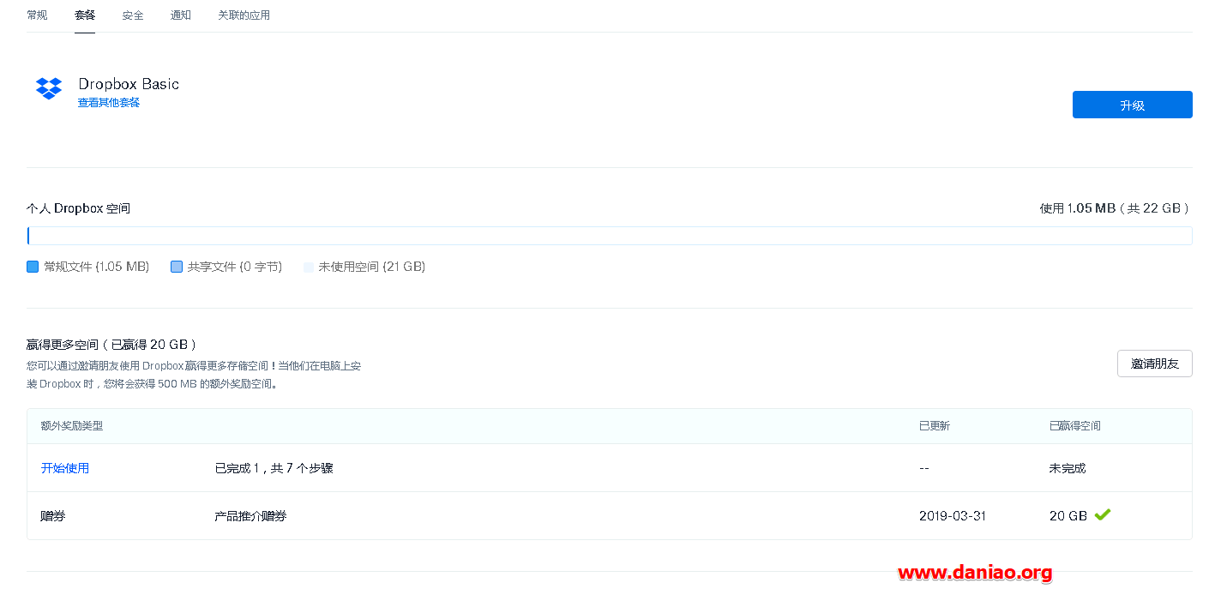The height and width of the screenshot is (595, 1209).
Task: Open the 查看其他套餐 link
Action: (109, 103)
